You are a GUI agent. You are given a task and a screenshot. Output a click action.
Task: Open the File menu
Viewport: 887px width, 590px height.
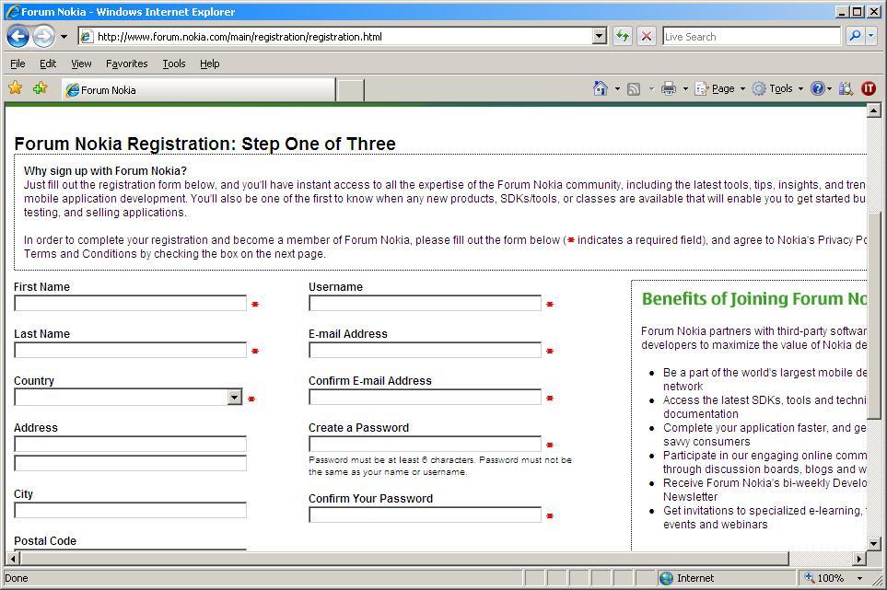(18, 64)
